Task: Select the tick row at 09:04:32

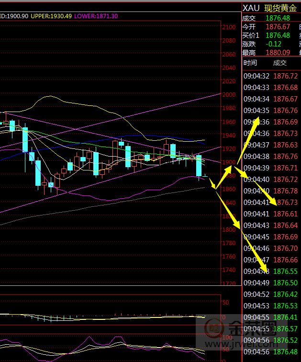Action: pyautogui.click(x=270, y=76)
